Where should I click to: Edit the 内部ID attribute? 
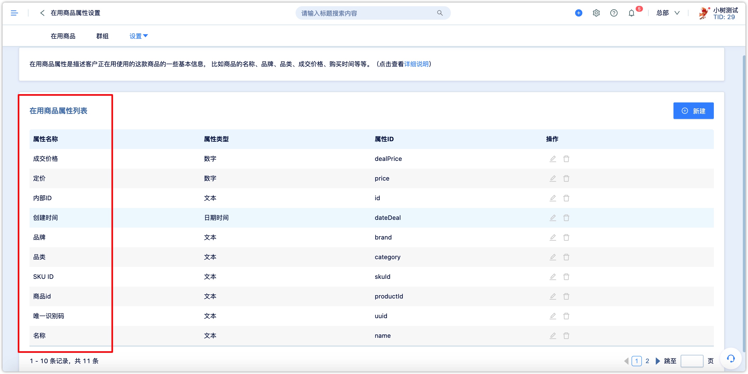553,198
